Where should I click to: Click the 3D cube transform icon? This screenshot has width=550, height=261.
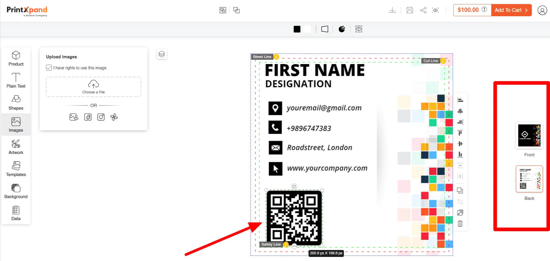pyautogui.click(x=359, y=29)
